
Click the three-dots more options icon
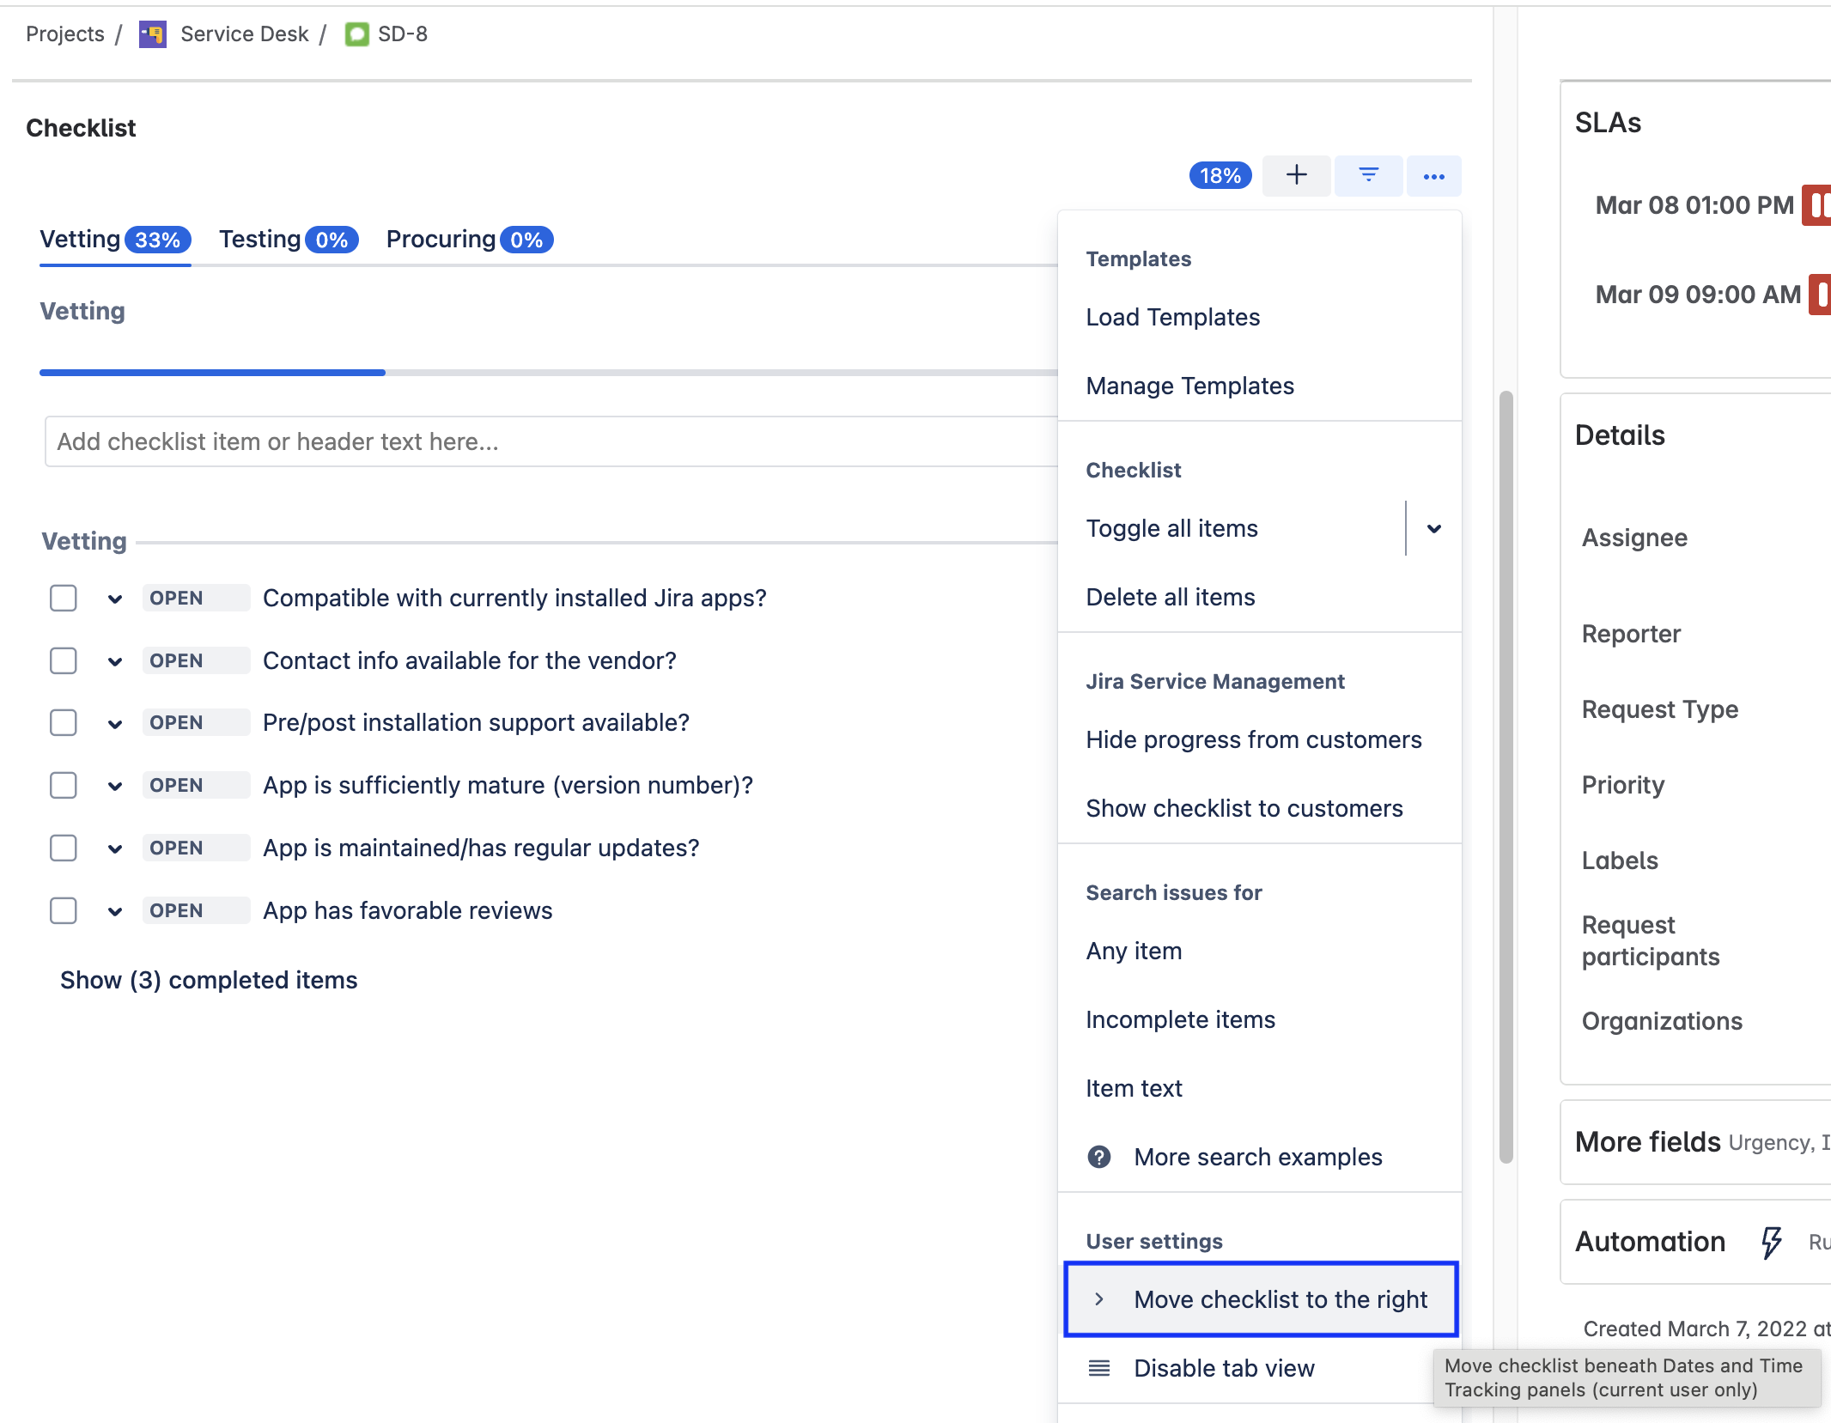tap(1433, 176)
